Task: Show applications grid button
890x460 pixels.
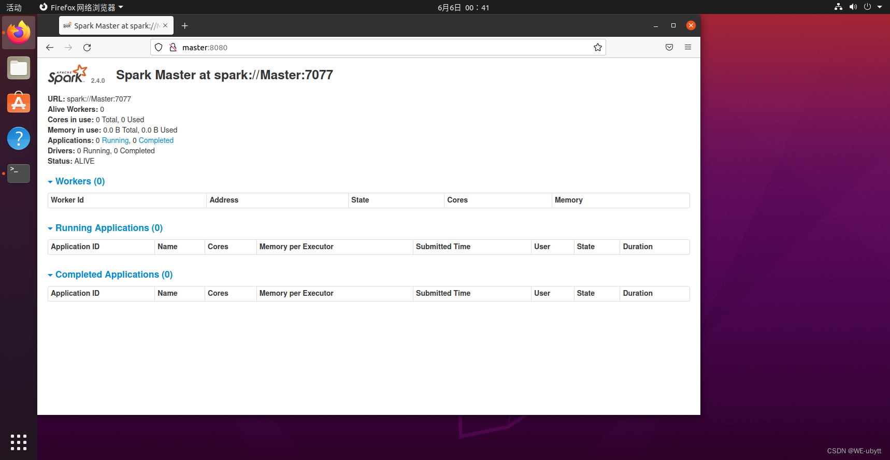Action: pyautogui.click(x=19, y=442)
